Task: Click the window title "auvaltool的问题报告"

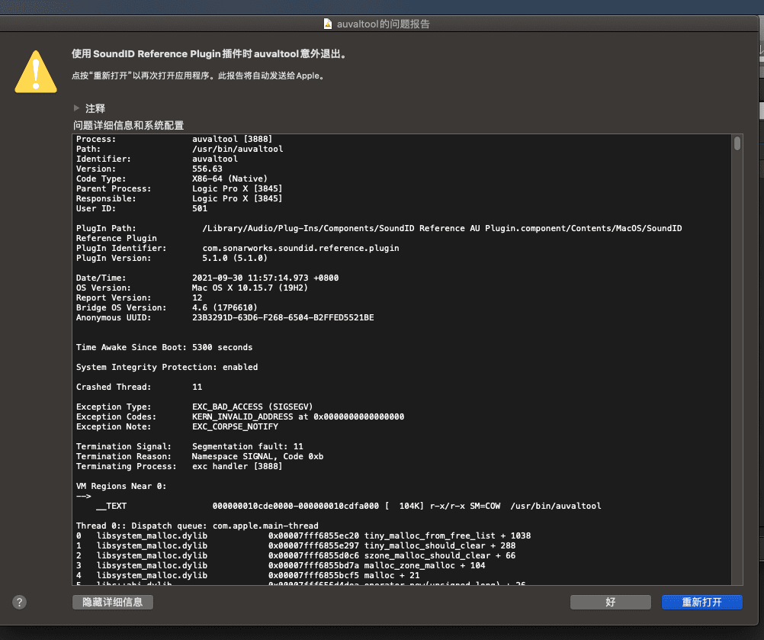Action: click(383, 24)
